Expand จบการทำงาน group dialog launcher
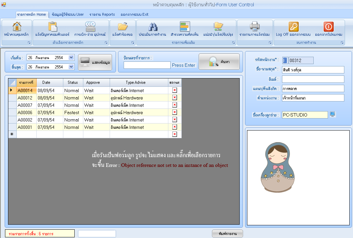Viewport: 353px width, 238px height. tap(342, 43)
